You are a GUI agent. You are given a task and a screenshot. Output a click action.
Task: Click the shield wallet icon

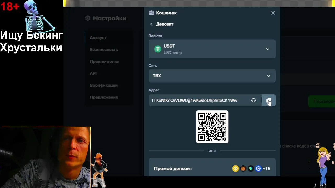pos(251,169)
